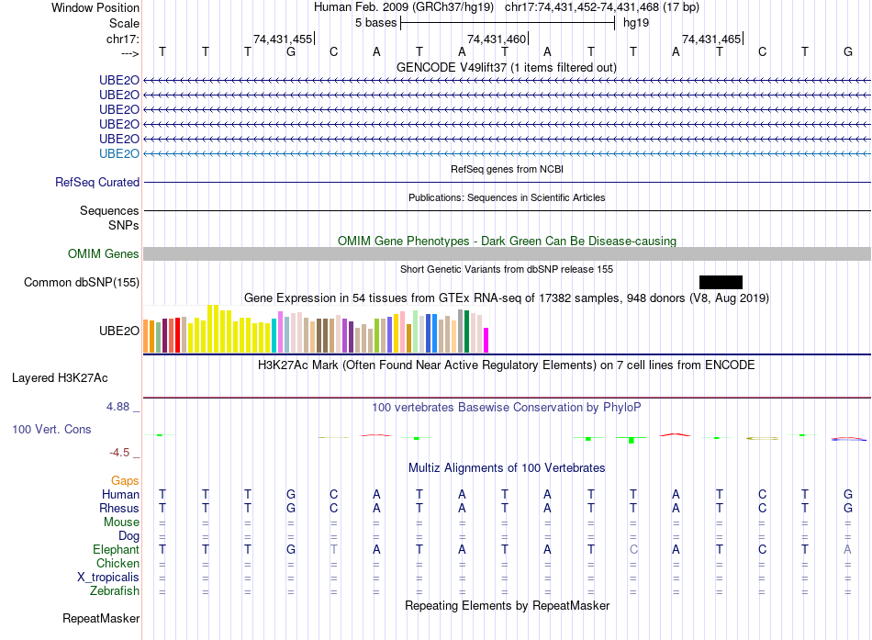The height and width of the screenshot is (640, 872).
Task: Click the dark green GTEx expression bar
Action: (466, 331)
